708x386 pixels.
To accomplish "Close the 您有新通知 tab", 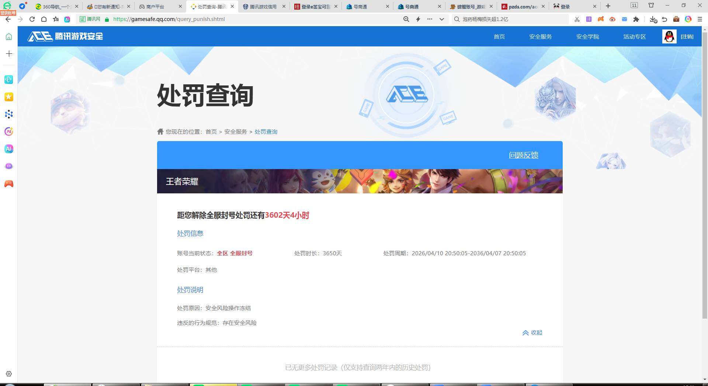I will tap(129, 6).
